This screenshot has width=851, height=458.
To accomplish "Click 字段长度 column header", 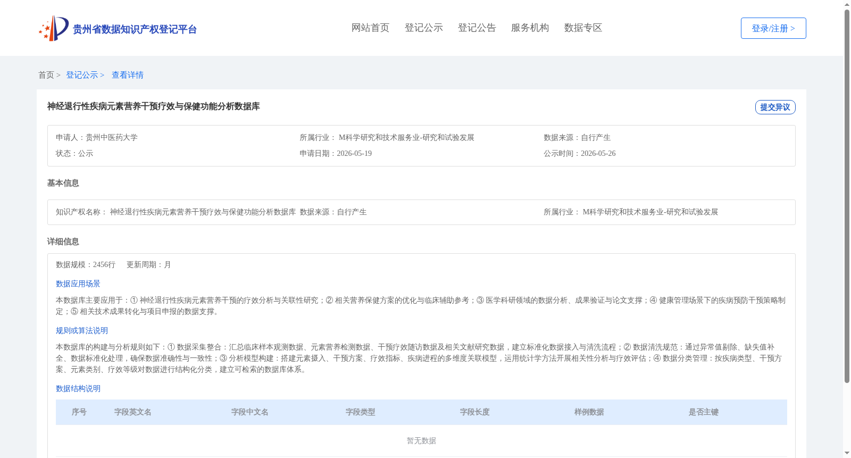I will tap(475, 412).
